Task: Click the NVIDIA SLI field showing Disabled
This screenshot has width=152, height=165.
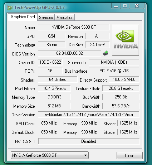Action: 89,141
